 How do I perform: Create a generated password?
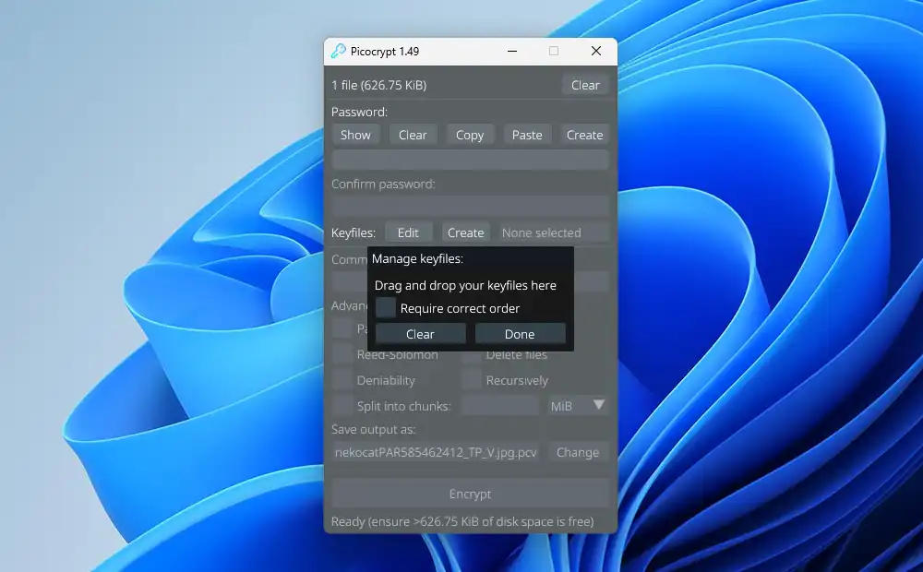[x=584, y=135]
